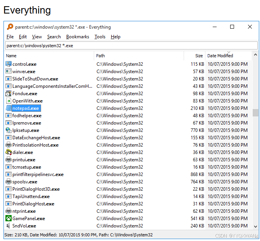
Task: Select the GamePanel.exe file name
Action: tap(29, 219)
